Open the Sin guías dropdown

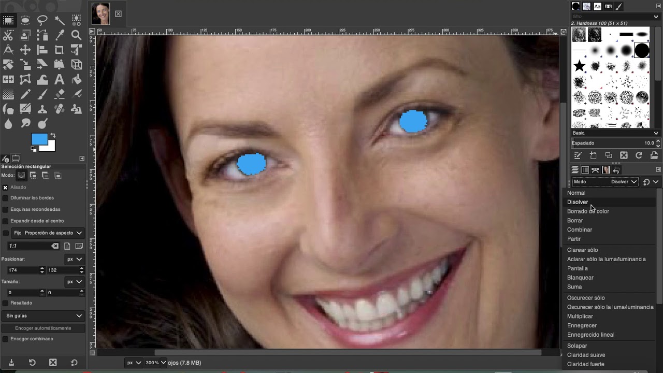click(43, 315)
